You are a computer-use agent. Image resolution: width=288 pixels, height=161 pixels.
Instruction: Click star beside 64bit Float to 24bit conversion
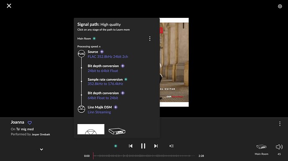pos(123,93)
